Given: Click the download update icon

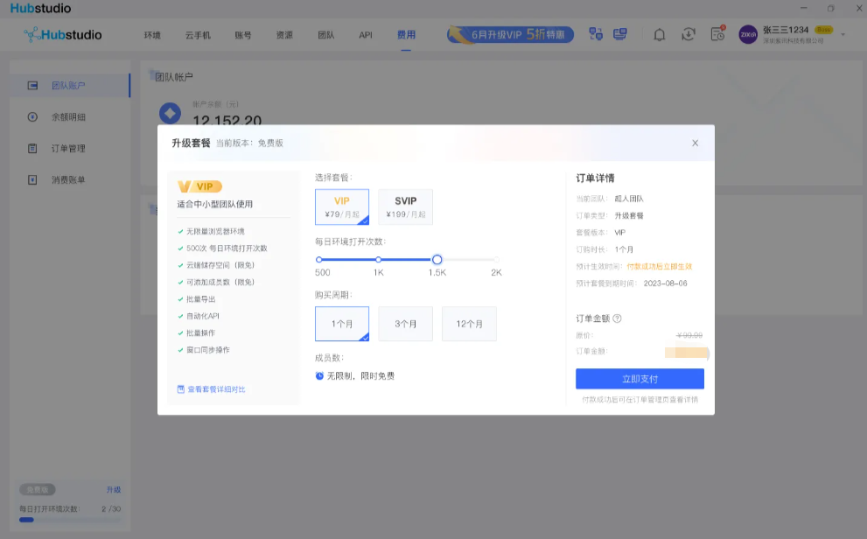Looking at the screenshot, I should click(x=689, y=34).
